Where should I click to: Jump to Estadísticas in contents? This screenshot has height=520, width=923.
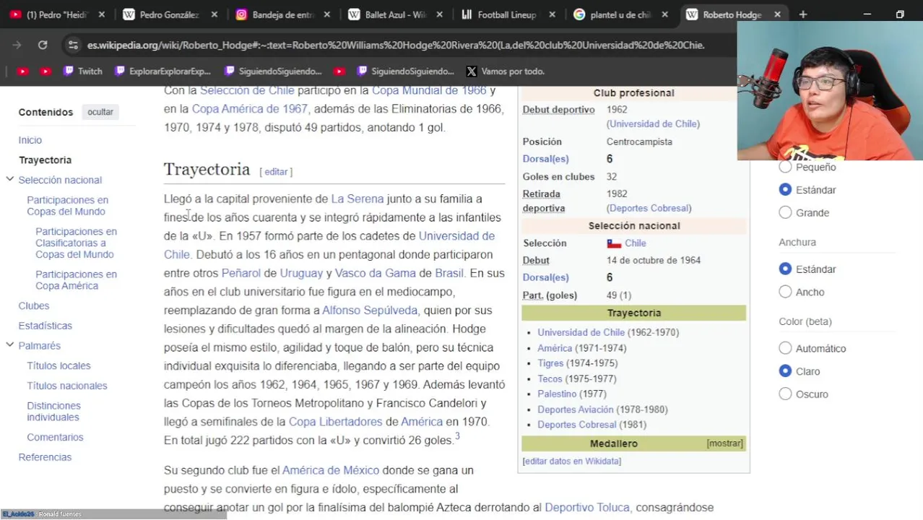(x=45, y=326)
